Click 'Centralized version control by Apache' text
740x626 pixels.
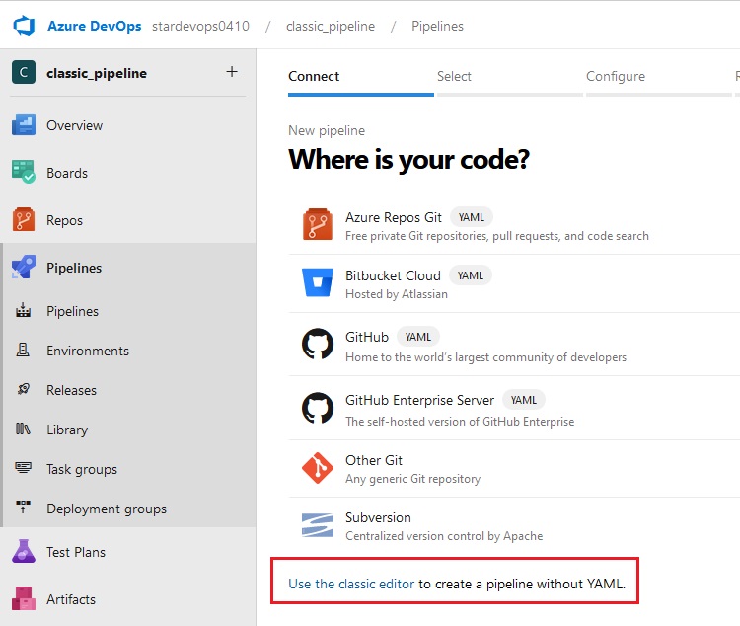(x=444, y=536)
